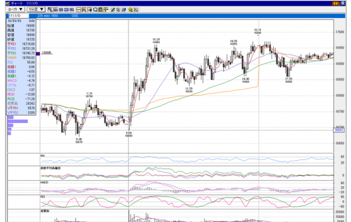351x222 pixels.
Task: Select the magnifier zoom icon in toolbar
Action: point(95,10)
